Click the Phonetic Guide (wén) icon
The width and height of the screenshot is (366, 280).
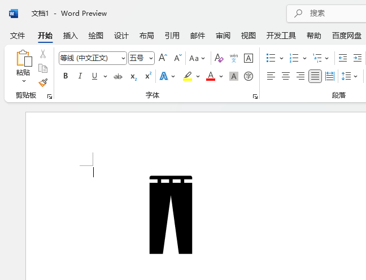pos(233,58)
